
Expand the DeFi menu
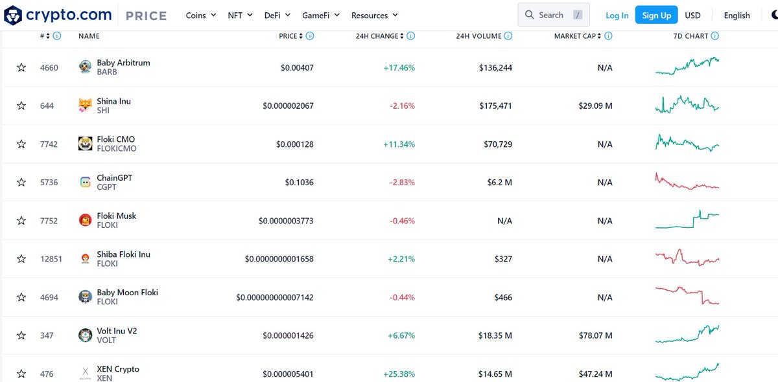click(277, 15)
